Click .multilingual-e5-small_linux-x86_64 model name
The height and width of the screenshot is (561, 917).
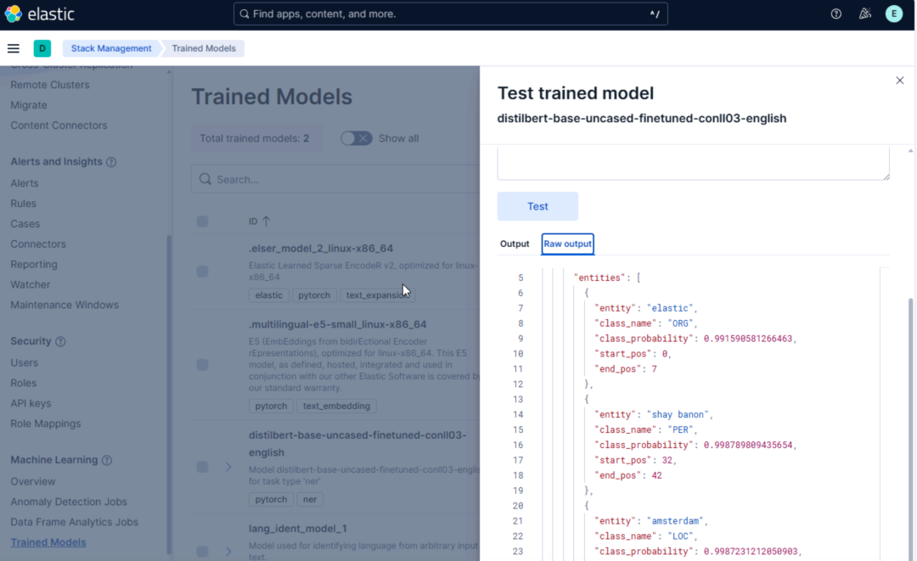click(337, 324)
